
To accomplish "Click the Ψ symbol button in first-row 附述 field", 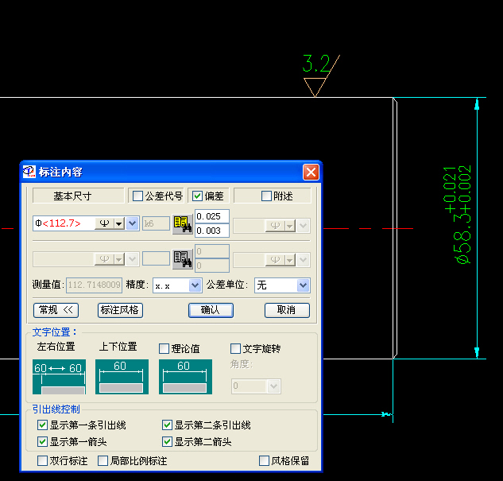I will coord(275,226).
